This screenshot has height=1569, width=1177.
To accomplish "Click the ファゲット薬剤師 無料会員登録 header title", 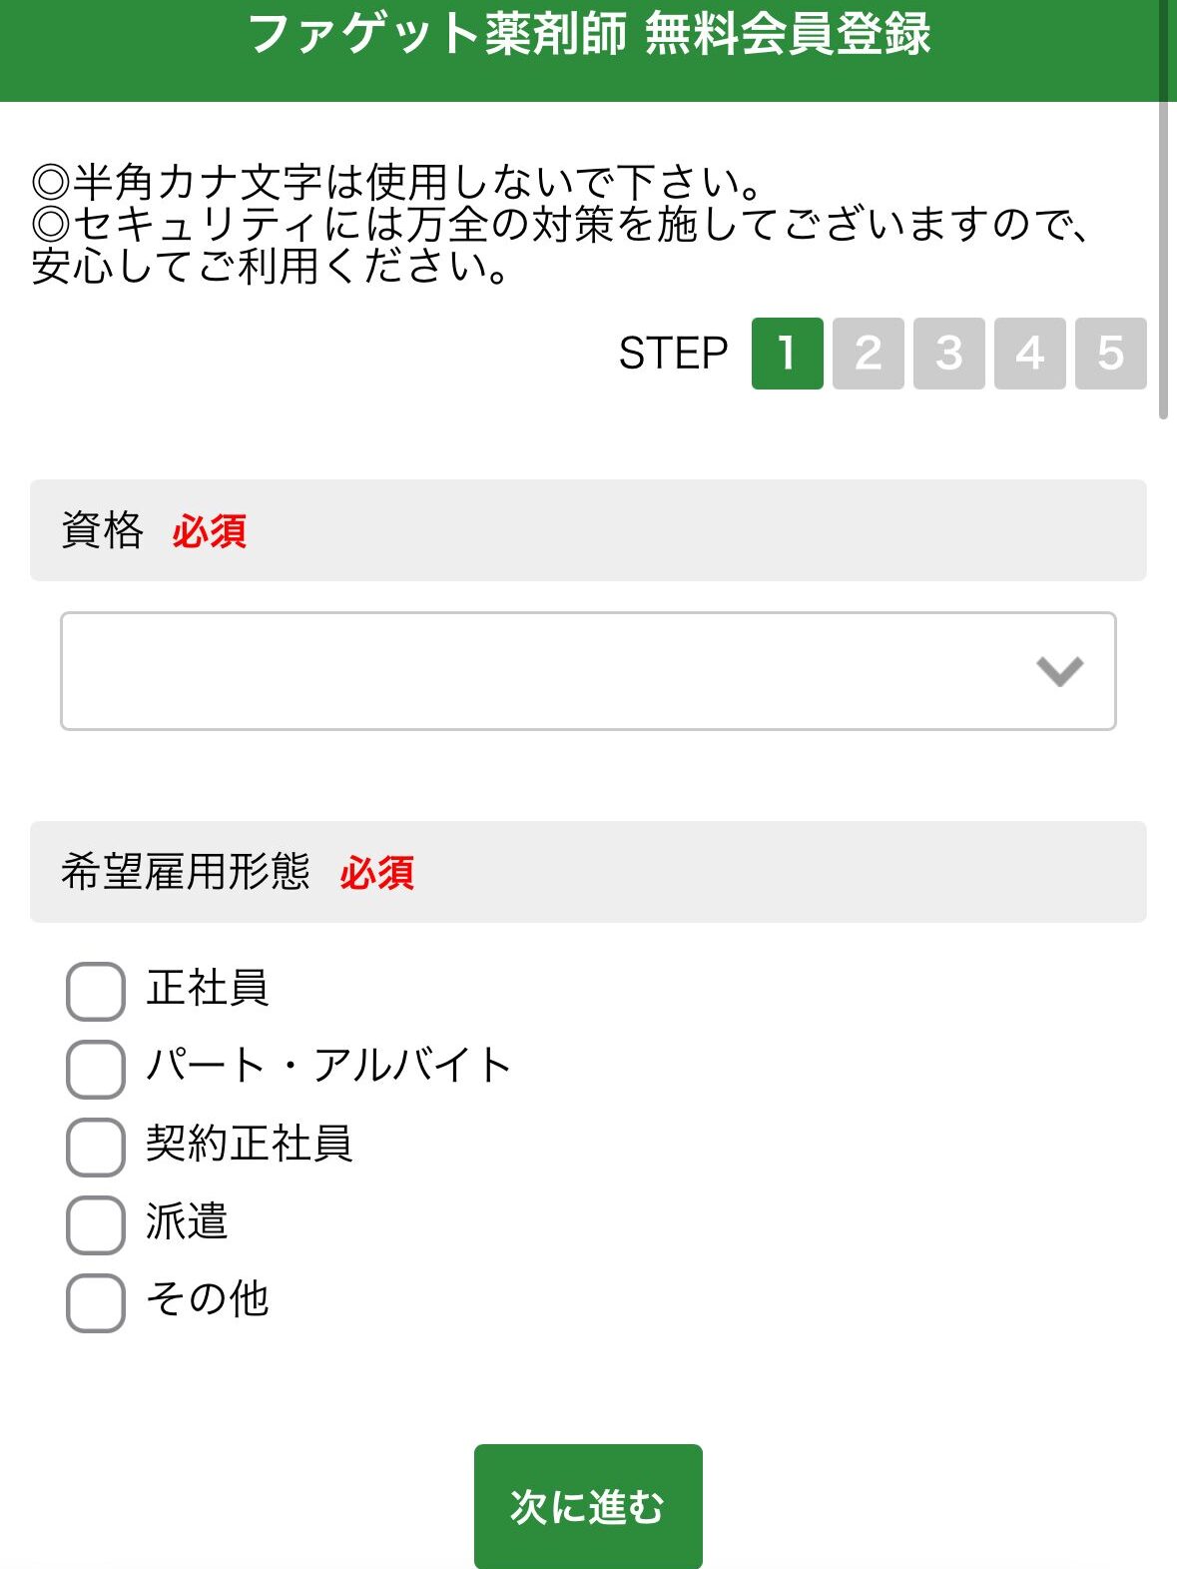I will (x=588, y=34).
